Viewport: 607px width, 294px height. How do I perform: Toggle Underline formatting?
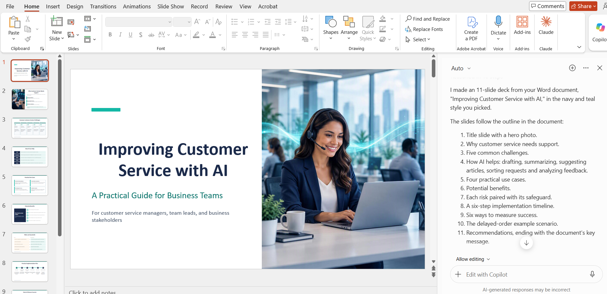[130, 34]
